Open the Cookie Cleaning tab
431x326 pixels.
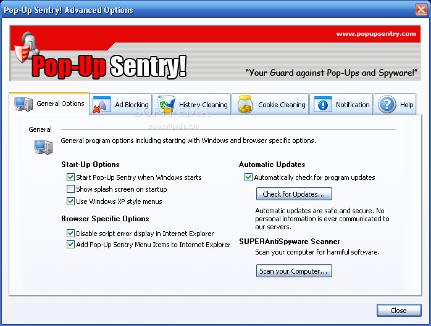(270, 104)
